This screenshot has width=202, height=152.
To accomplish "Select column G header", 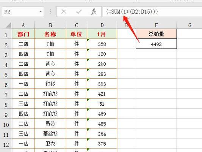I will click(x=189, y=25).
